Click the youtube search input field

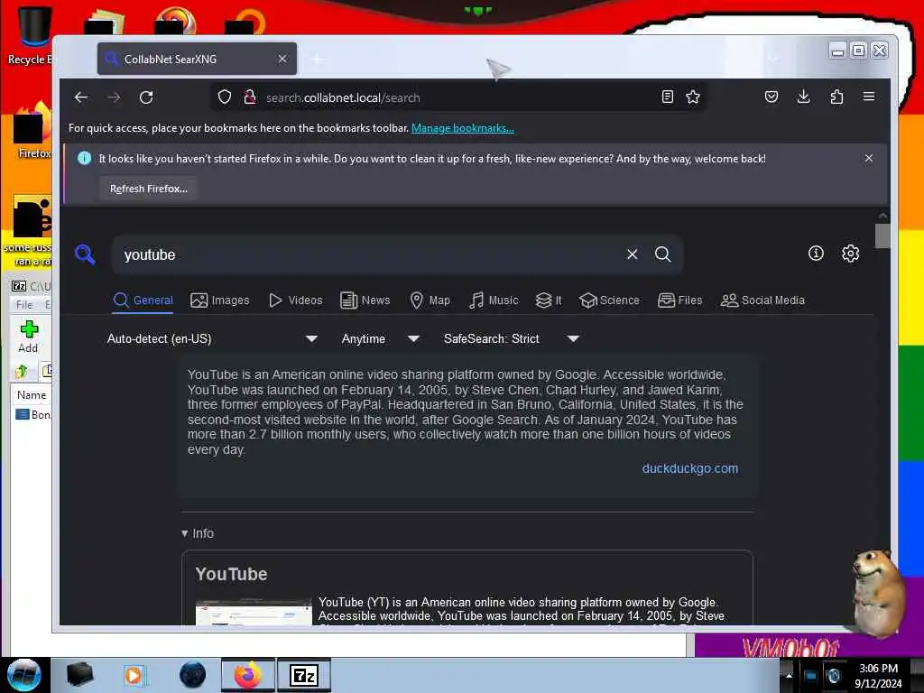[371, 254]
